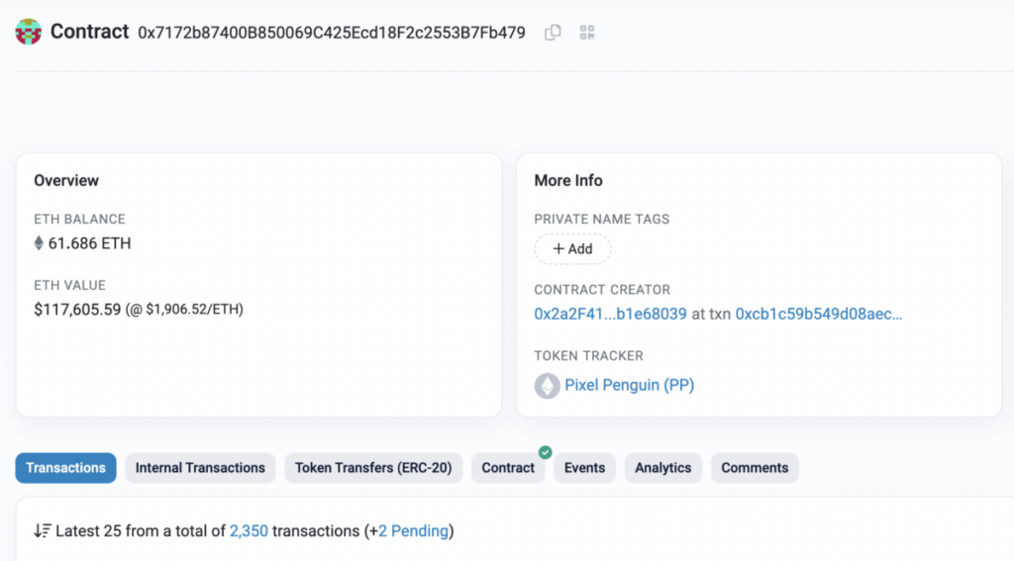Click the Ethereum icon beside 61.686 ETH
The height and width of the screenshot is (561, 1014).
pyautogui.click(x=40, y=243)
